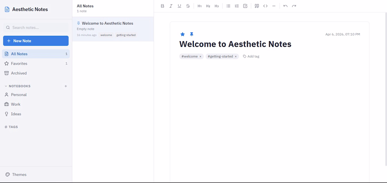
Task: Click the editor vertical scrollbar
Action: tap(386, 89)
